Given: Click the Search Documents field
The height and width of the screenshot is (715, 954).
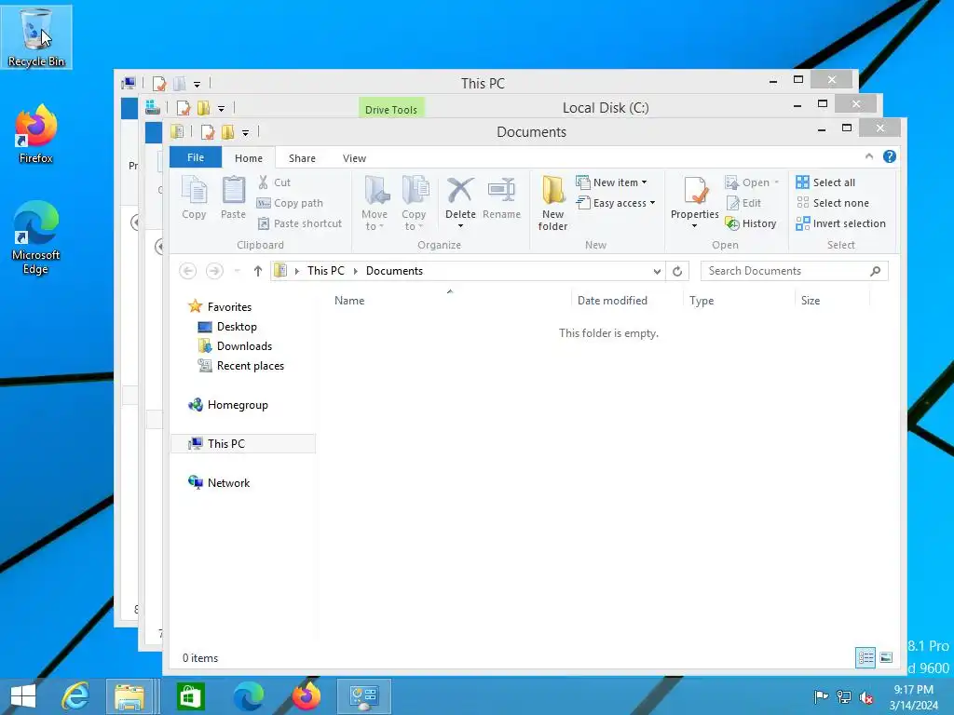Looking at the screenshot, I should click(794, 271).
